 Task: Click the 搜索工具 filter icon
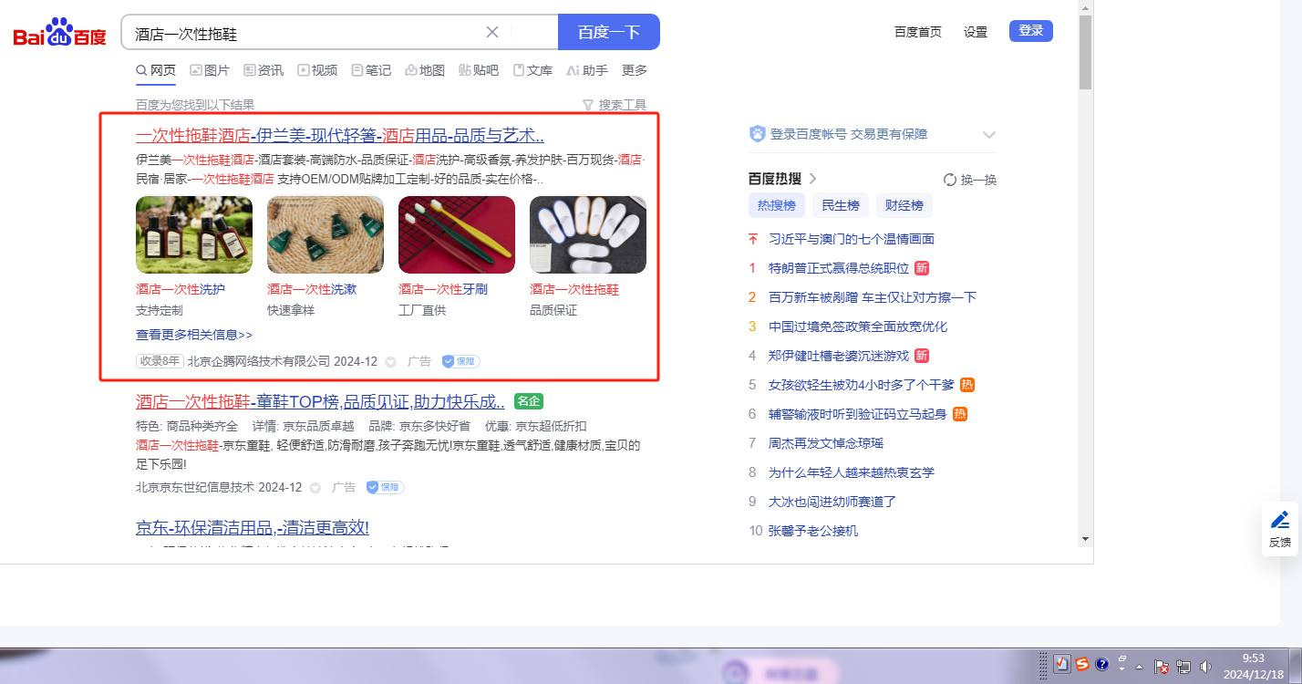pos(588,105)
